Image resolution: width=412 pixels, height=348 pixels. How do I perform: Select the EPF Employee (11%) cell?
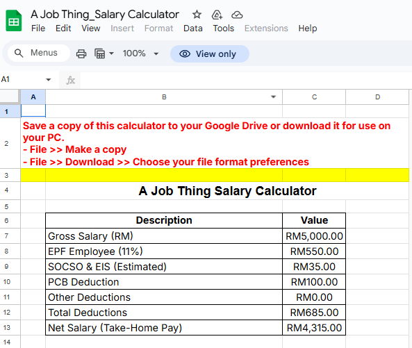164,251
